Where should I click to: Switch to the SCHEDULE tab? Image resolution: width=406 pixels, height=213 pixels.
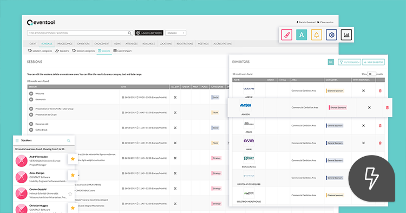click(x=47, y=44)
